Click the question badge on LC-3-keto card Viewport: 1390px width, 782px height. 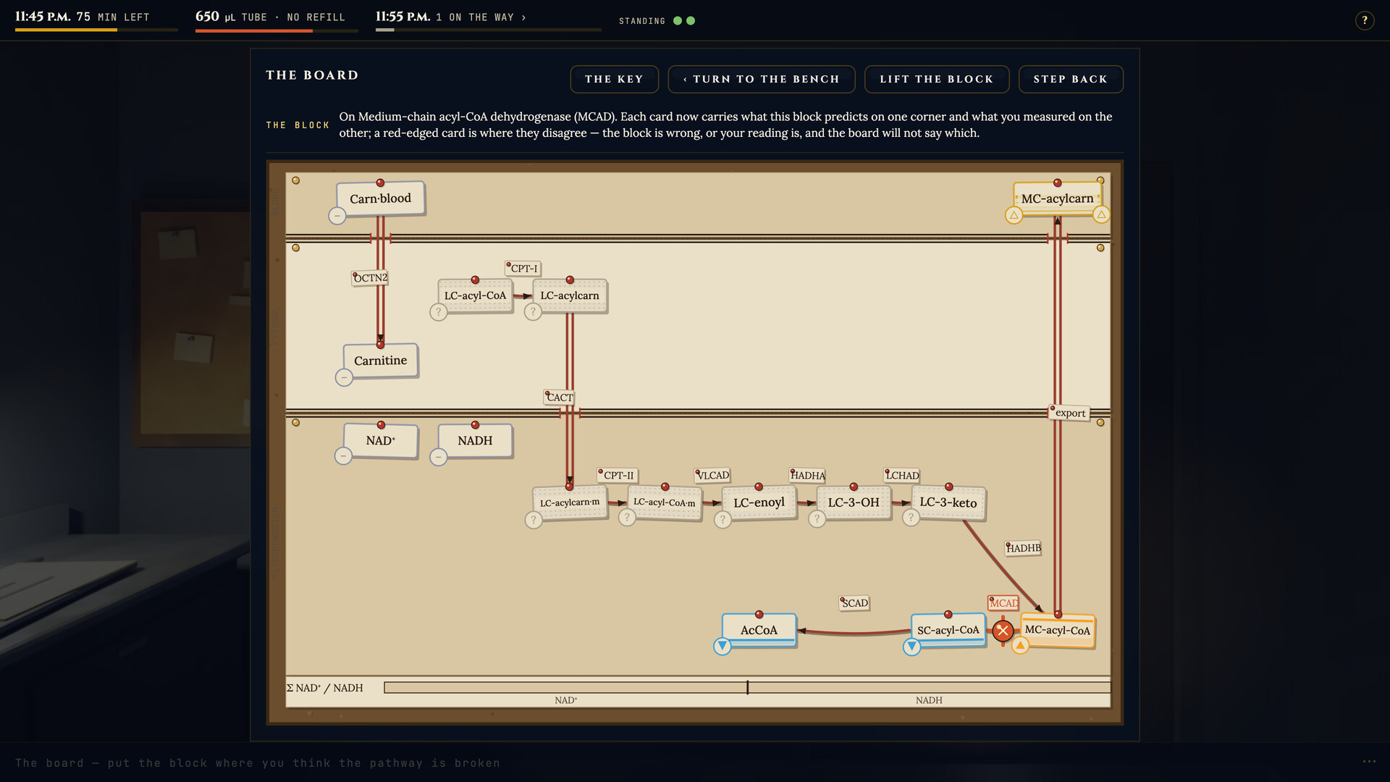tap(911, 517)
